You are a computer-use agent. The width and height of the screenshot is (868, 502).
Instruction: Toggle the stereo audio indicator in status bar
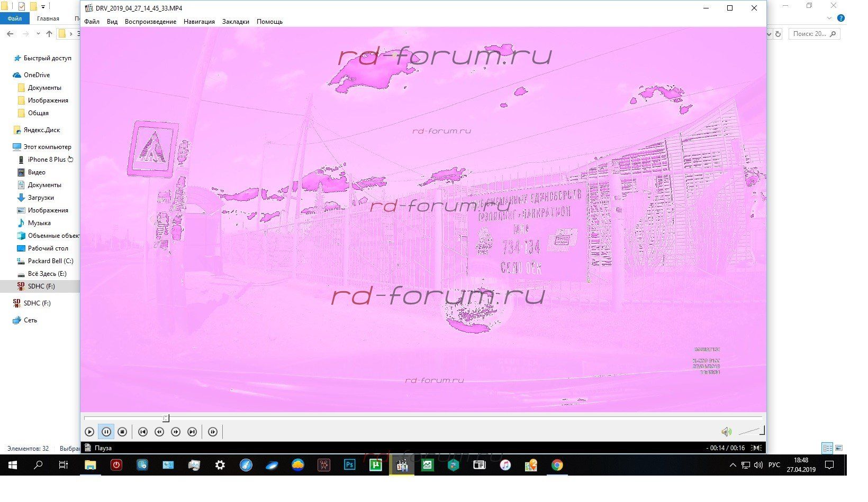[757, 448]
